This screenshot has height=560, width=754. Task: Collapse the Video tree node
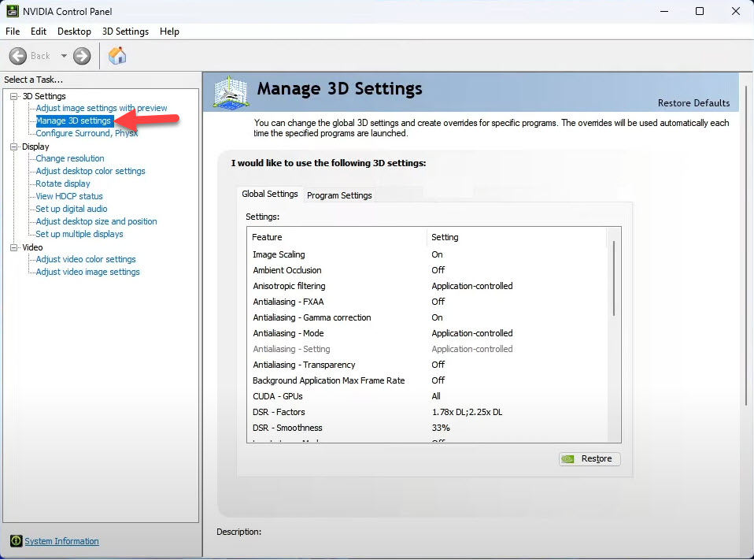tap(14, 247)
